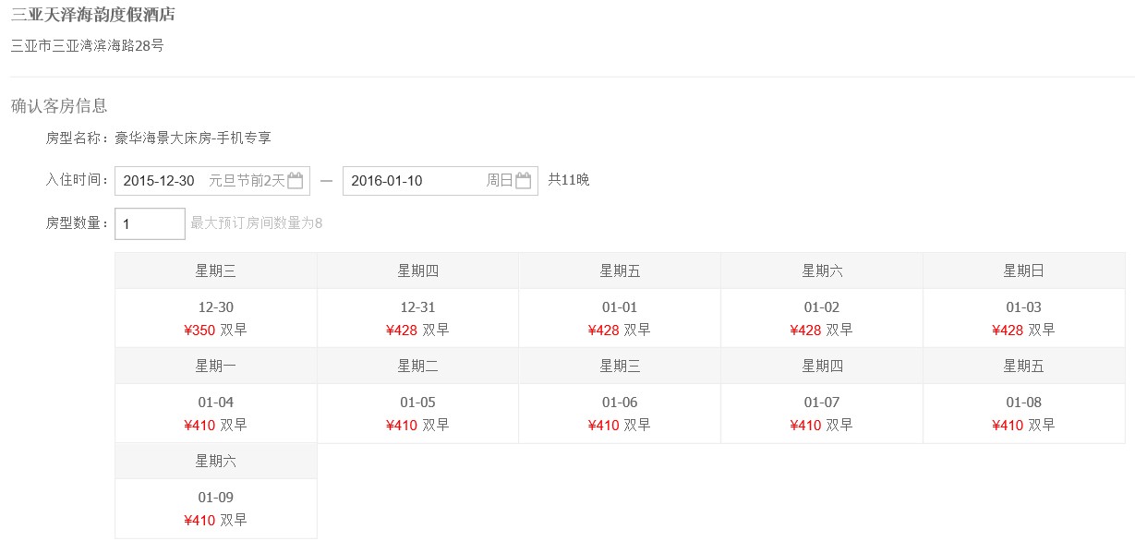Select the 12-30 price cell ¥350

(x=215, y=319)
